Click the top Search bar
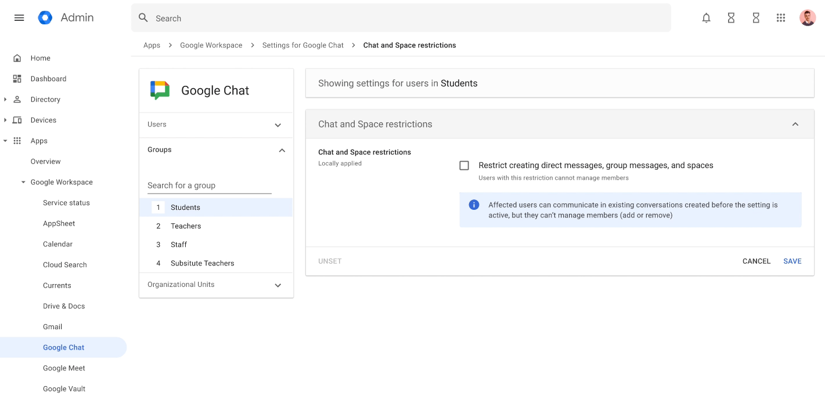 (x=401, y=18)
